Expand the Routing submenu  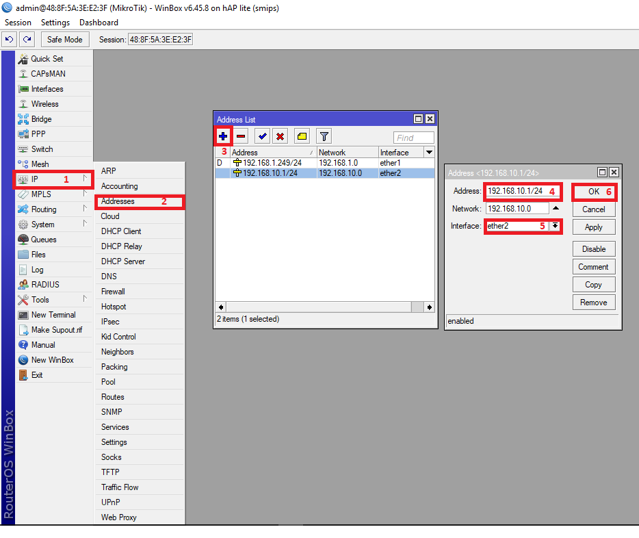tap(54, 209)
